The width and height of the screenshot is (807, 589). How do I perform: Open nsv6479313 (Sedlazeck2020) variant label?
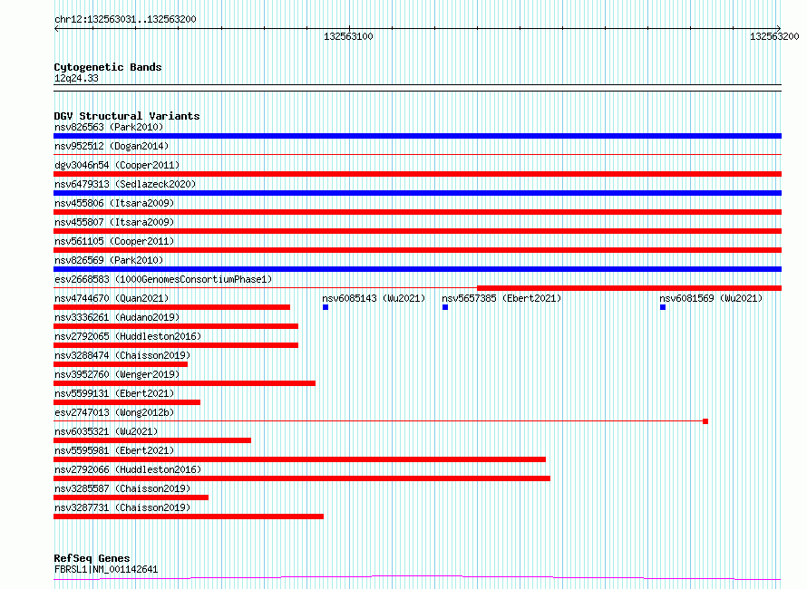[x=125, y=184]
